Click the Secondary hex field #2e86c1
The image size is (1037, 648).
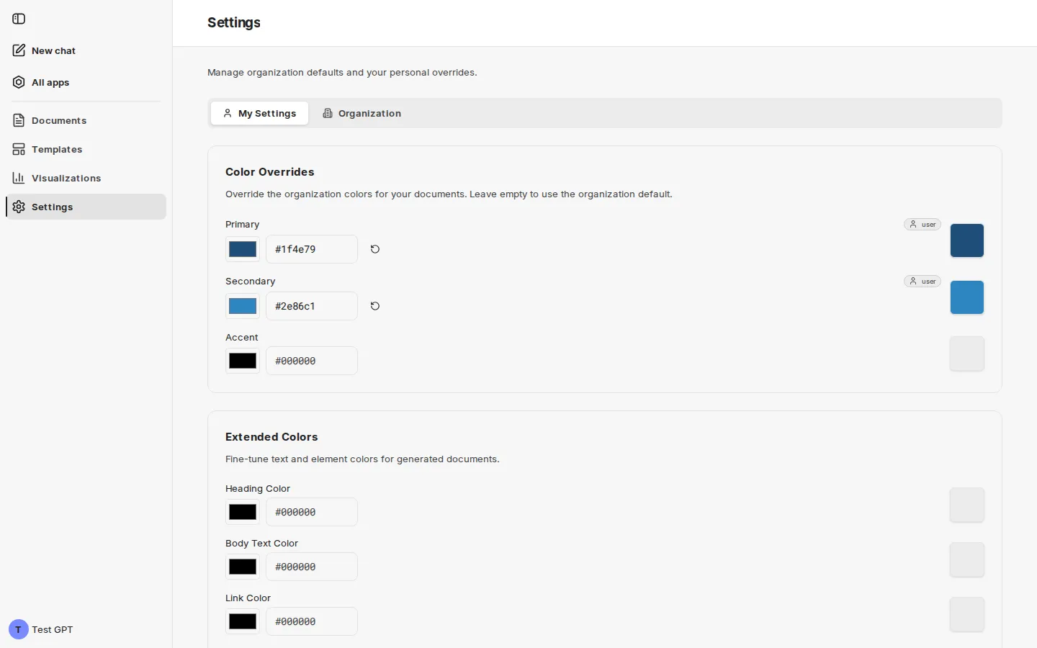[x=312, y=306]
